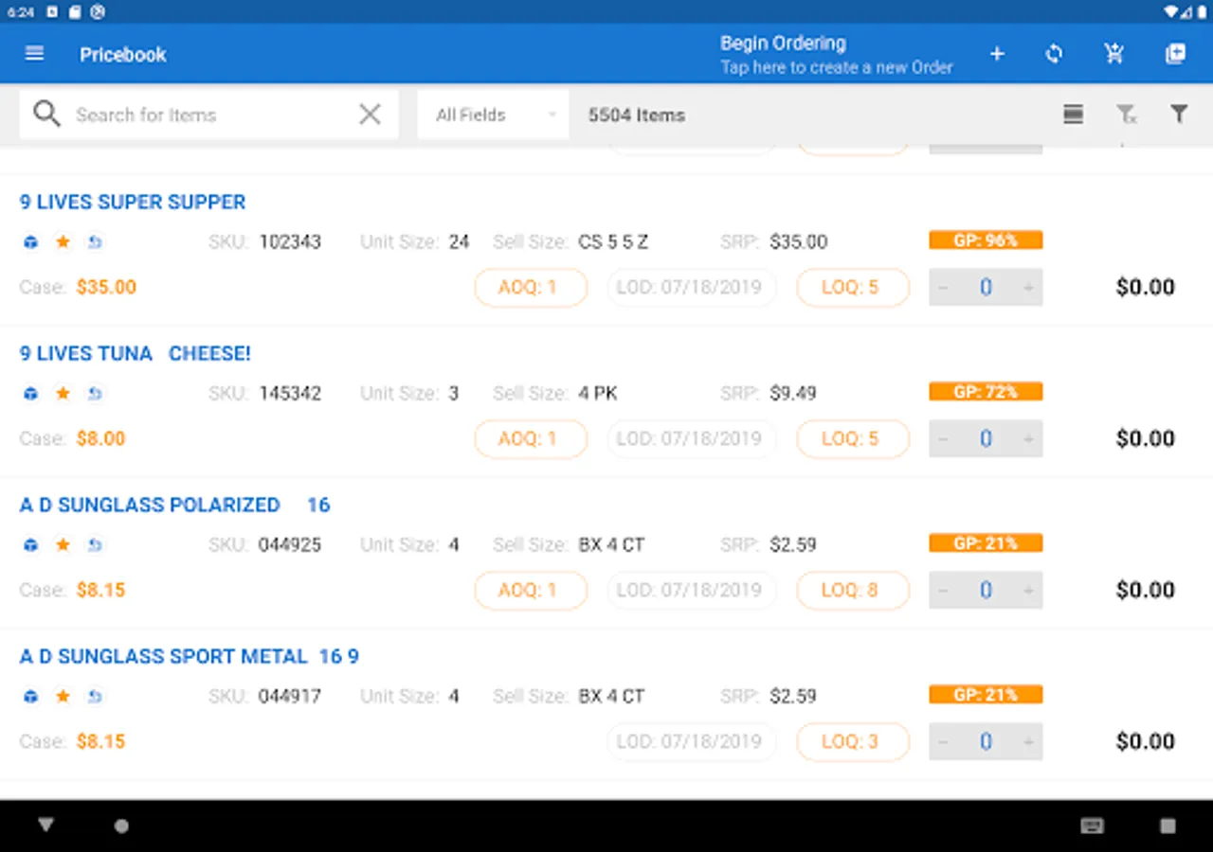Tap AOQ: 1 for 9 LIVES TUNA CHEESE!

tap(531, 438)
